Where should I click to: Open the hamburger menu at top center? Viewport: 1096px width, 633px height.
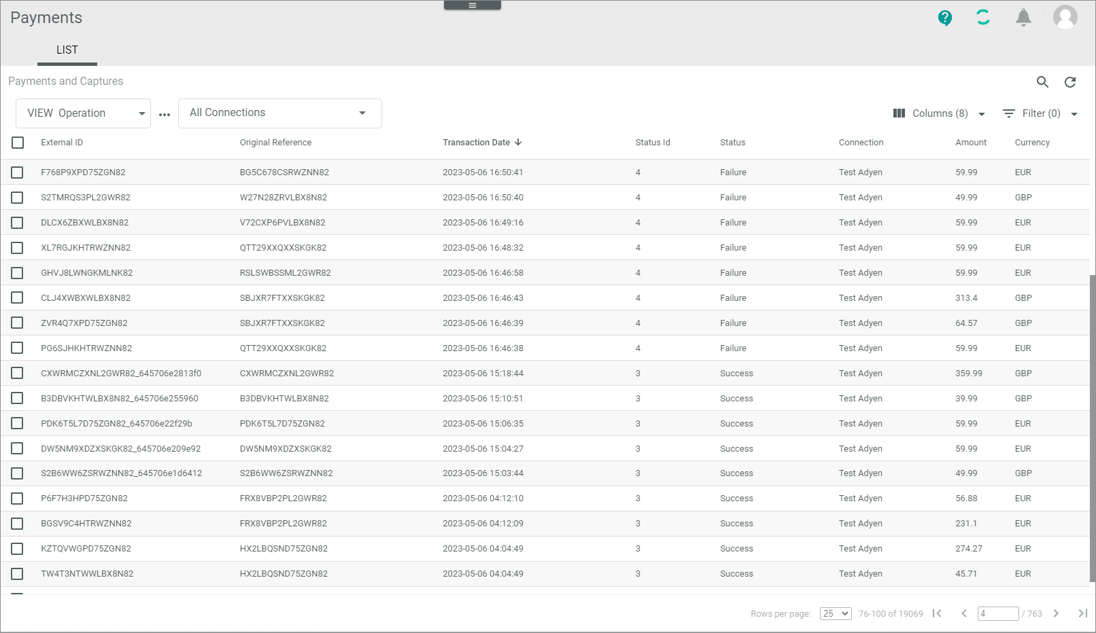472,5
